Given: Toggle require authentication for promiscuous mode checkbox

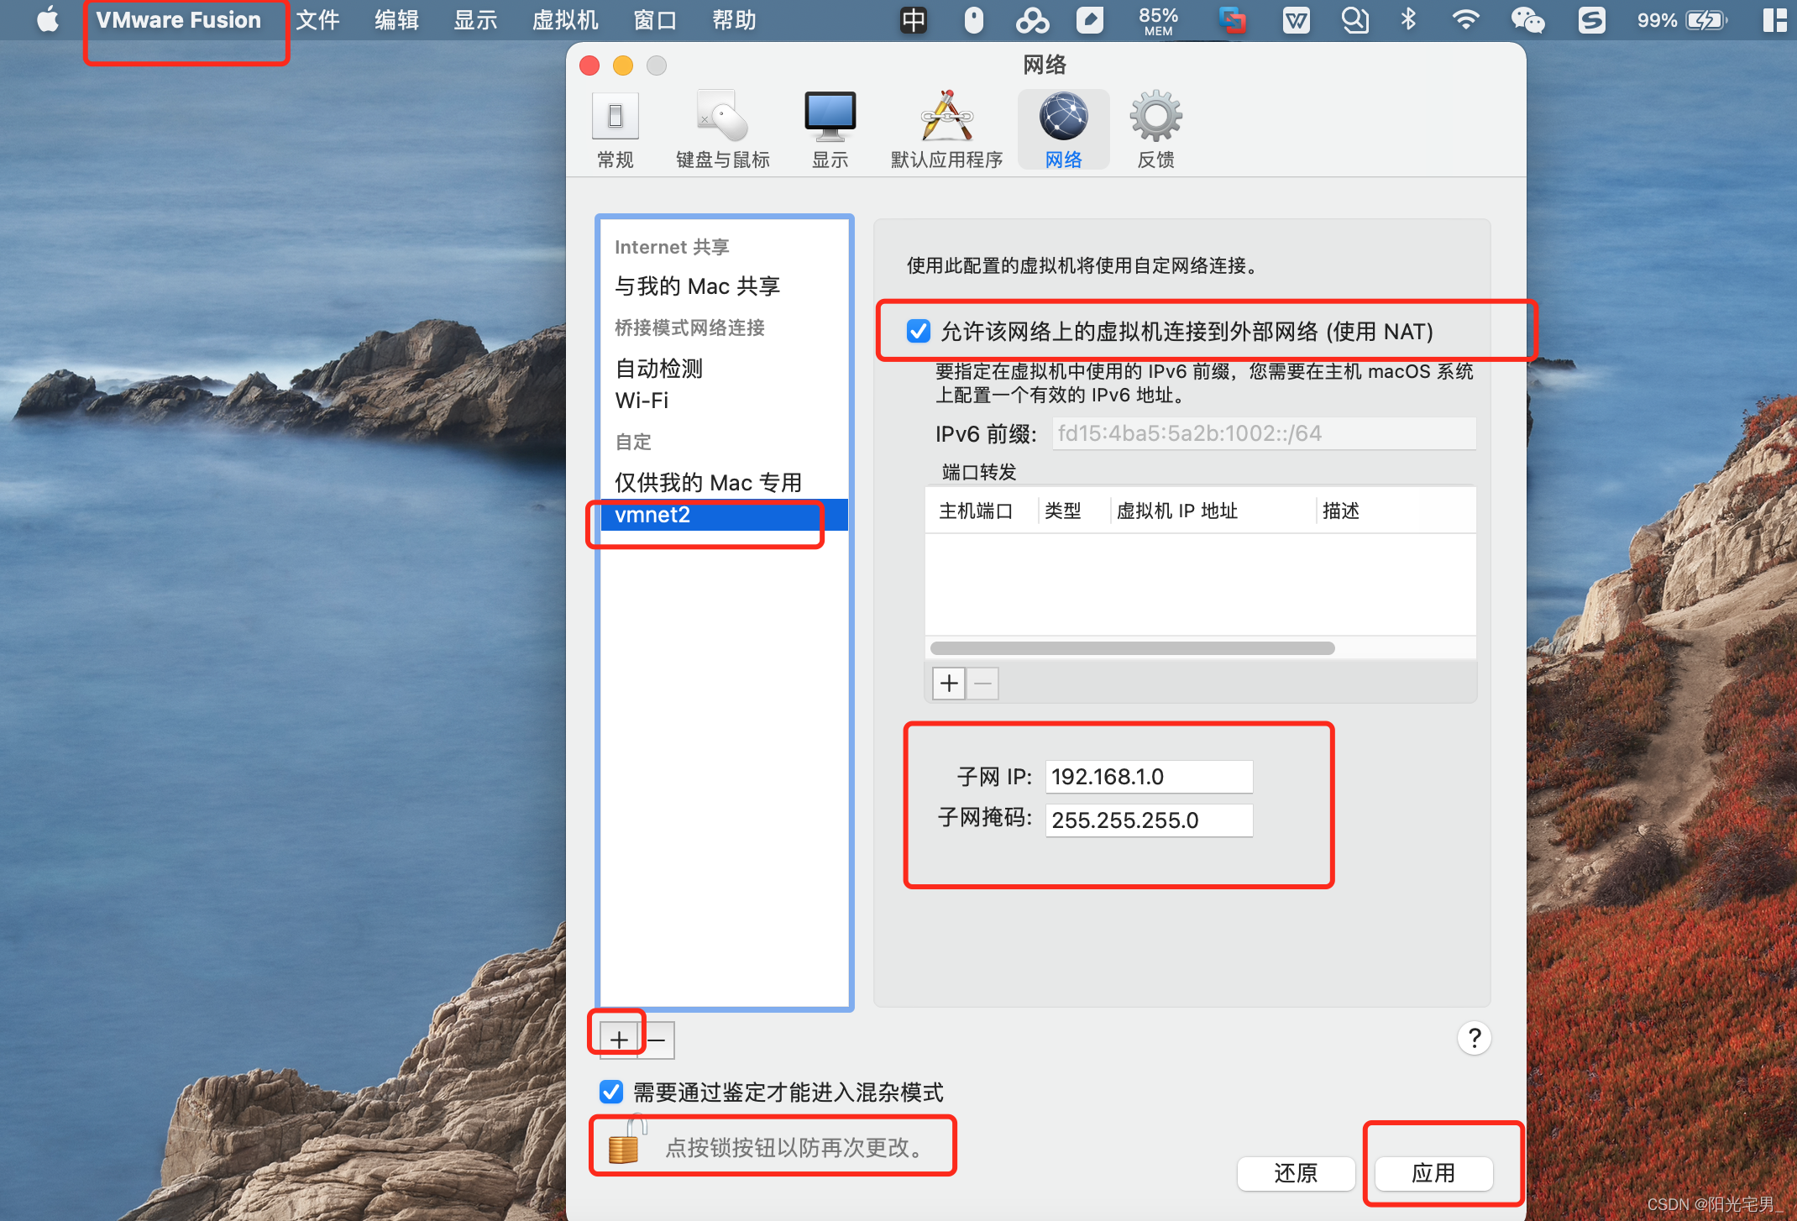Looking at the screenshot, I should [x=610, y=1092].
